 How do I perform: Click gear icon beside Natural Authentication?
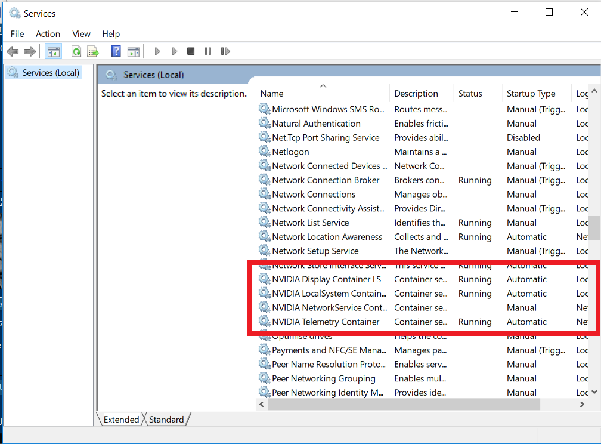(264, 123)
